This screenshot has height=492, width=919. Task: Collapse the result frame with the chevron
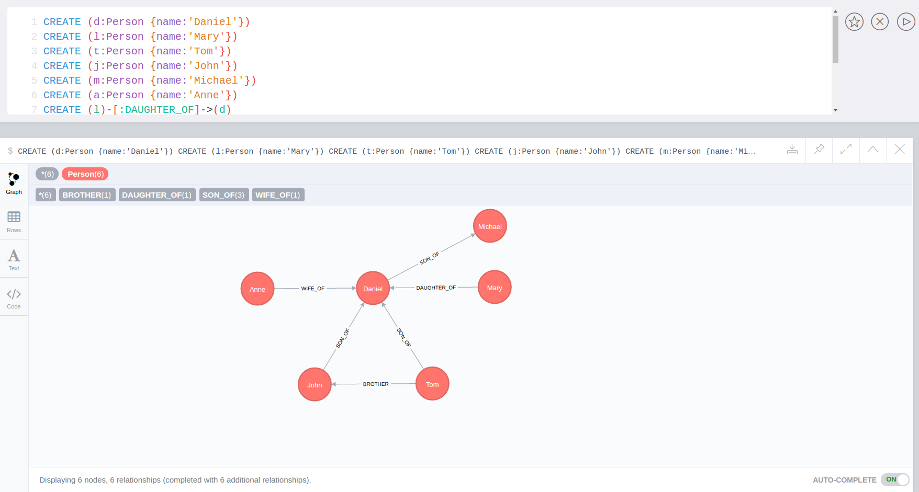pyautogui.click(x=872, y=150)
